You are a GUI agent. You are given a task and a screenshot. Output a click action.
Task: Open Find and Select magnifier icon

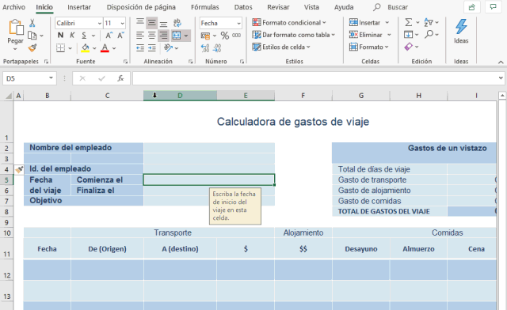click(429, 34)
